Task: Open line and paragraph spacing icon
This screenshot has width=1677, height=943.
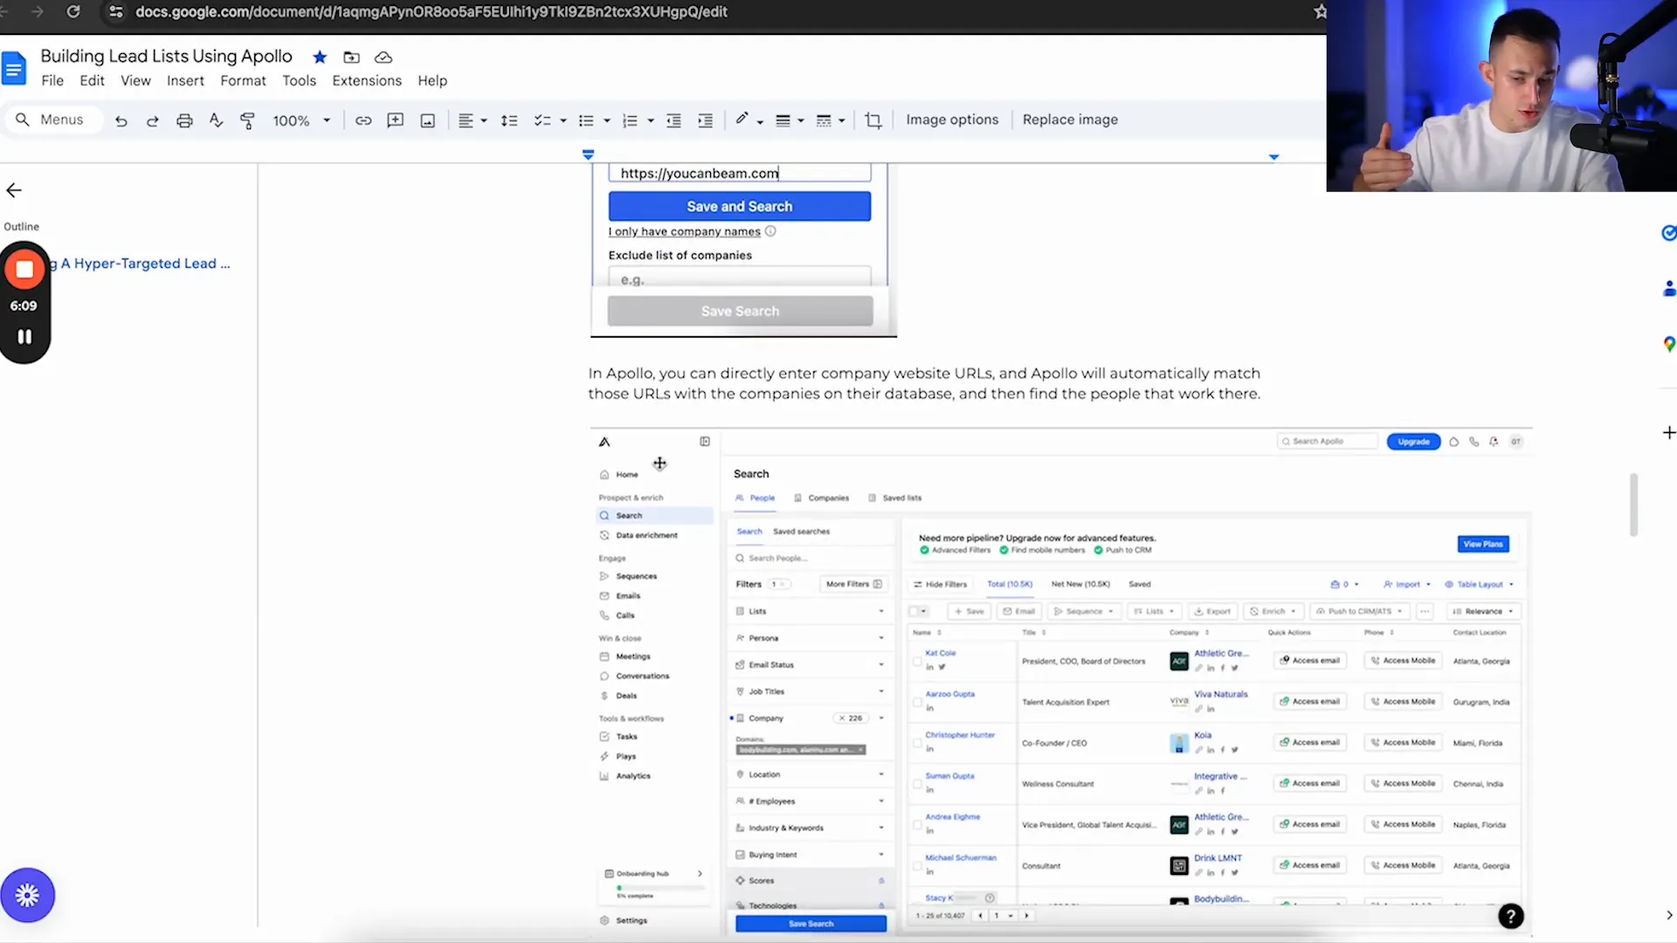Action: (x=509, y=120)
